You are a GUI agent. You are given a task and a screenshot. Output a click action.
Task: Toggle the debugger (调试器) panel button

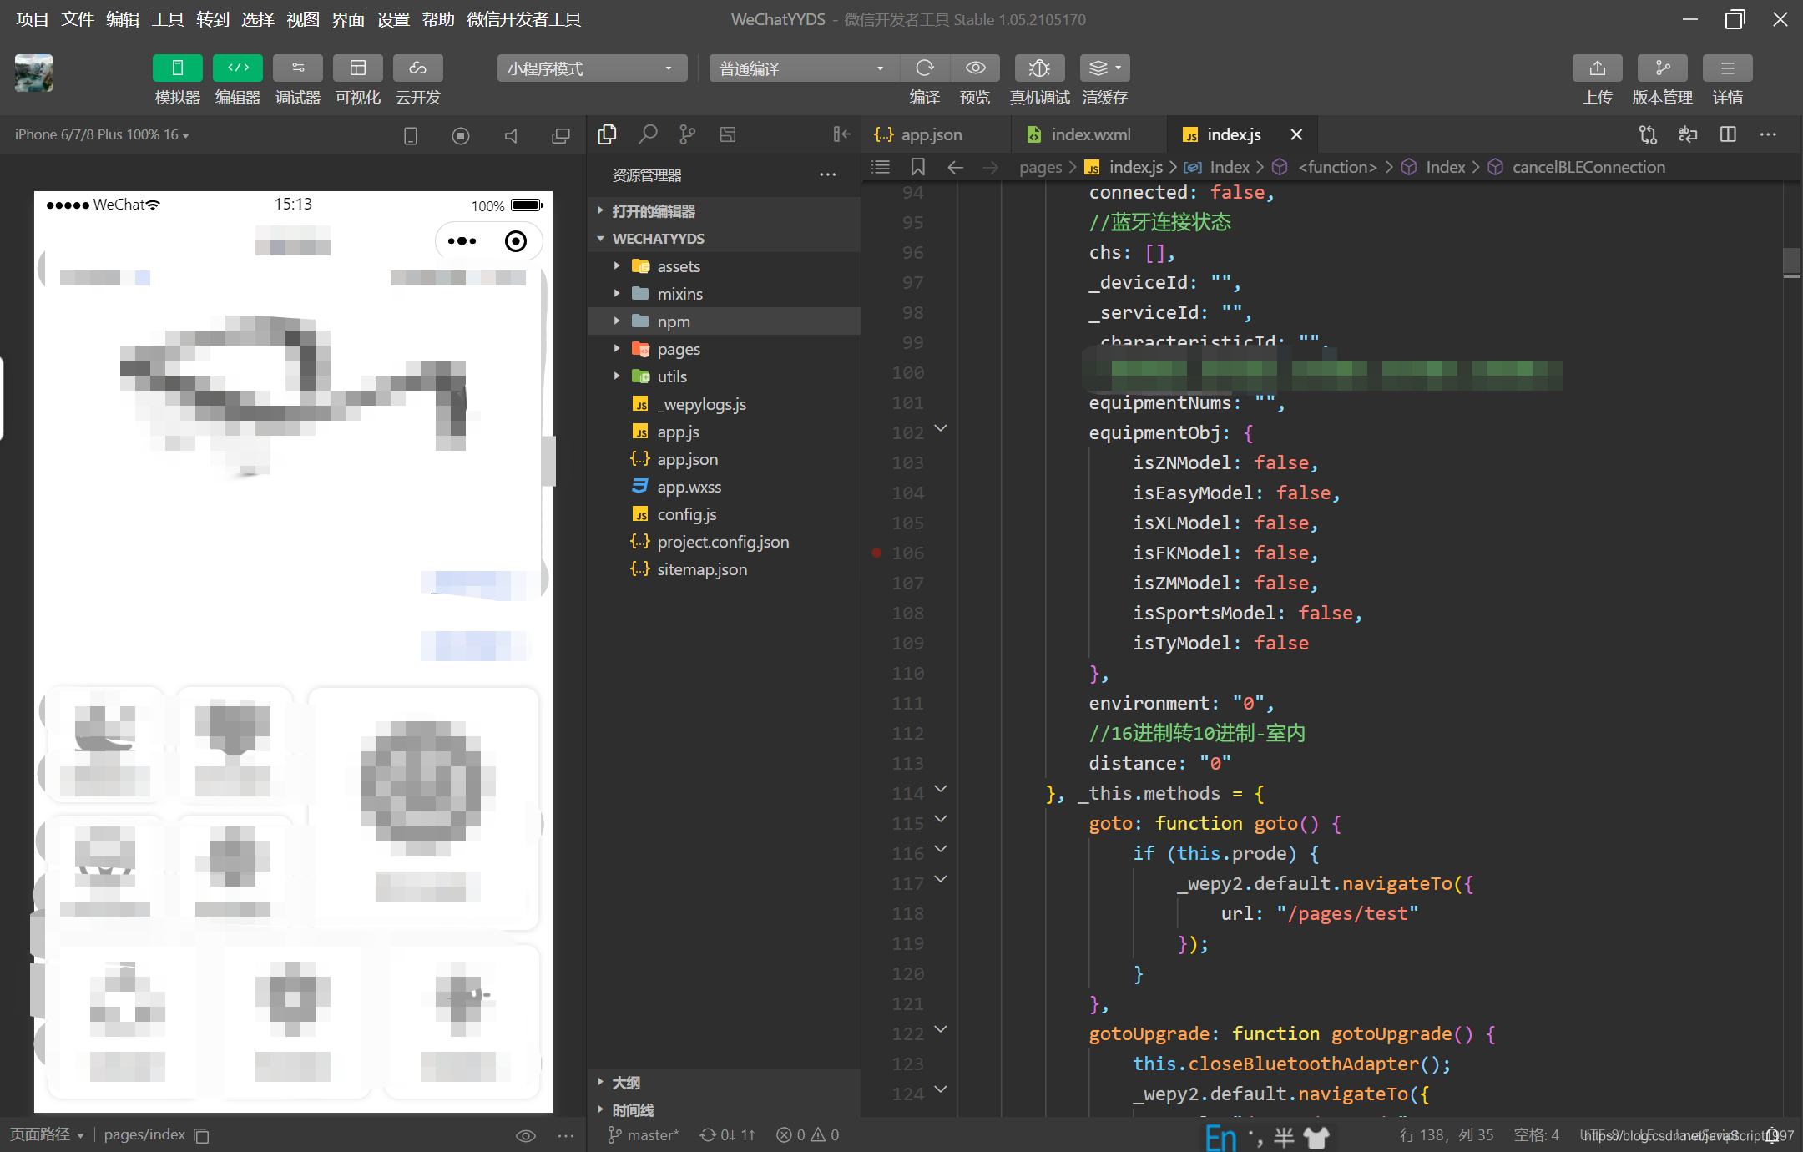(298, 68)
